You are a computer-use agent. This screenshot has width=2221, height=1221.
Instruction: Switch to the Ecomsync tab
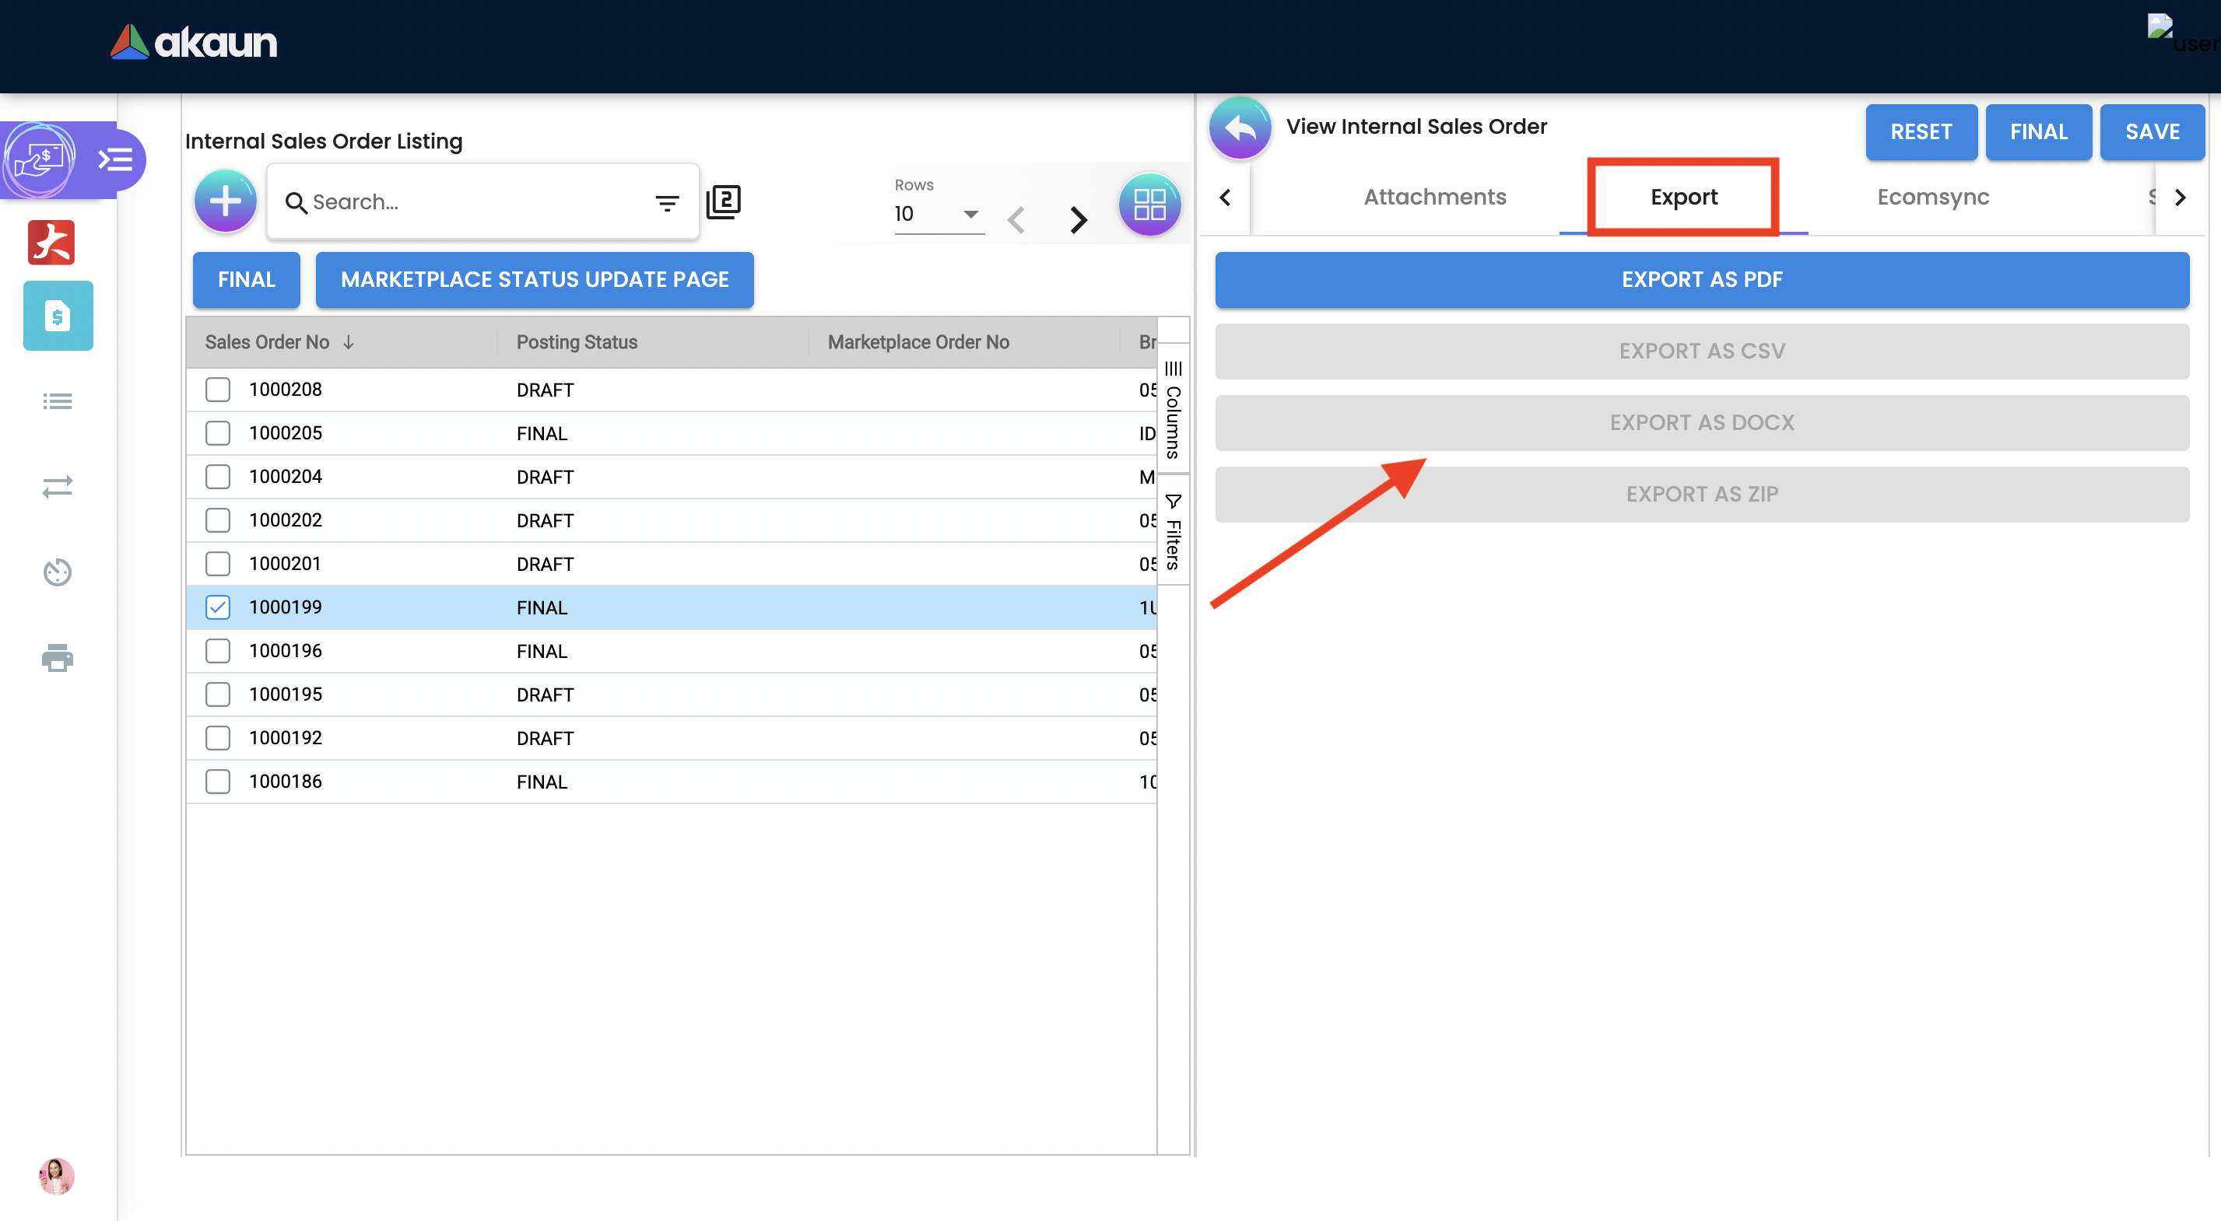point(1932,198)
